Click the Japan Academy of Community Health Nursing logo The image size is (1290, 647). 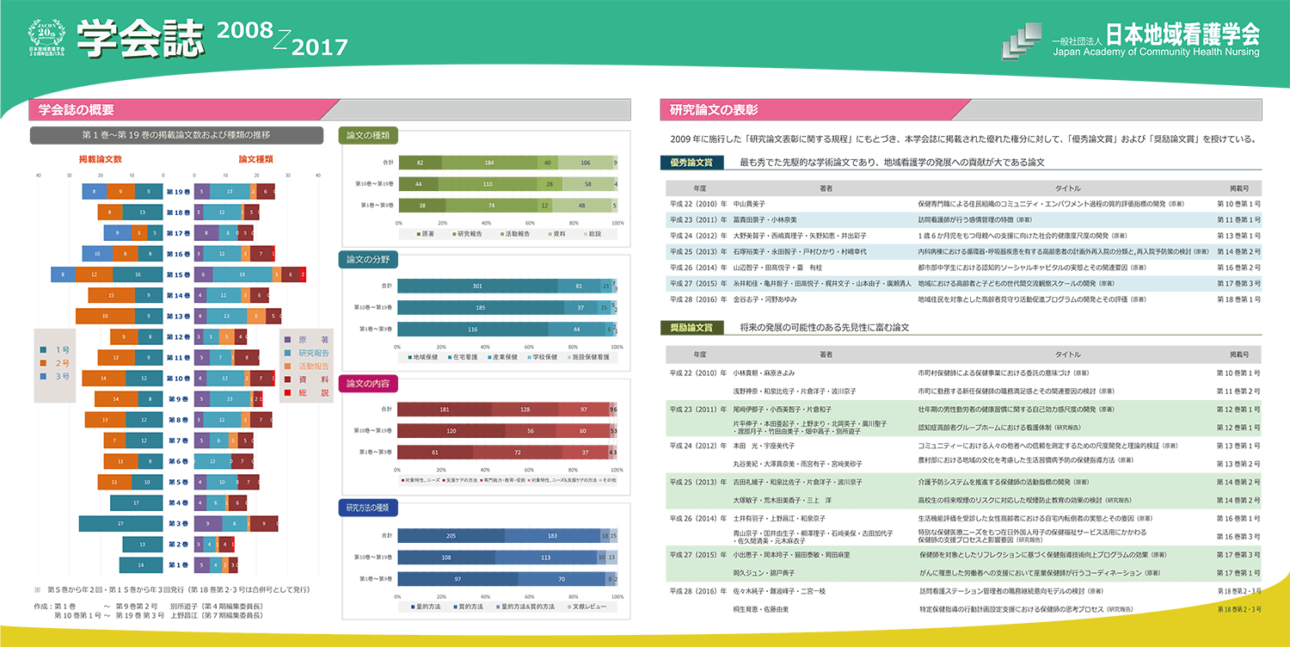pos(1027,39)
